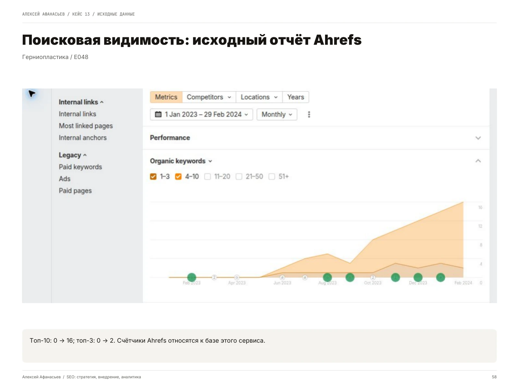
Task: Click the small gray marker above Apr 2023
Action: (x=237, y=277)
